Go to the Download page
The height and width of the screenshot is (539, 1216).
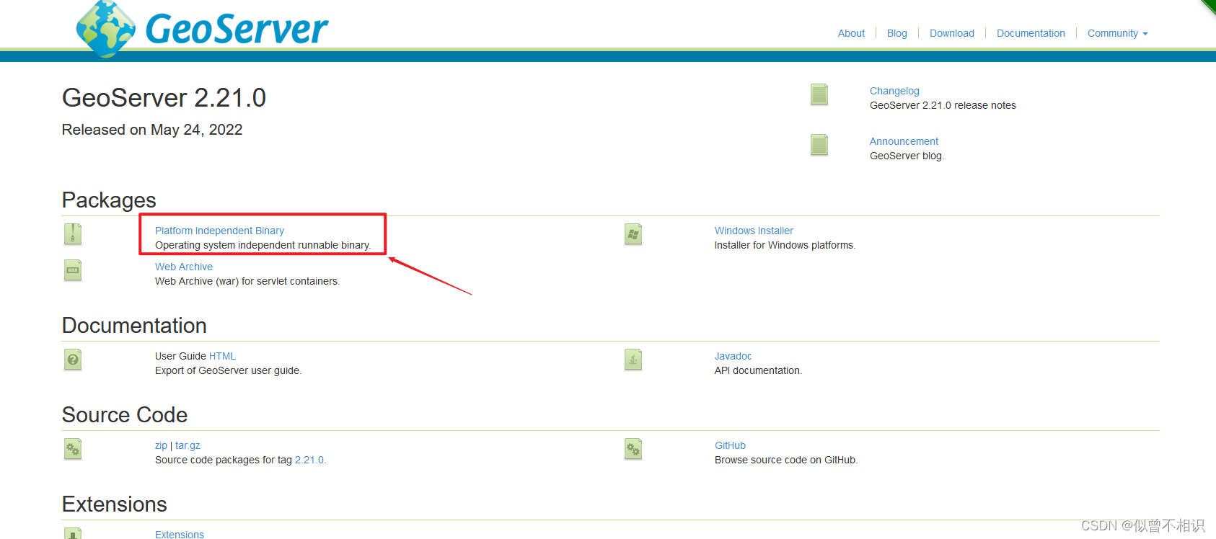coord(952,33)
